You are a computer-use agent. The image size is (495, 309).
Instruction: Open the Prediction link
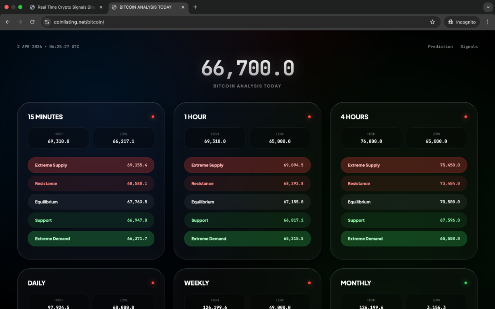pos(440,47)
